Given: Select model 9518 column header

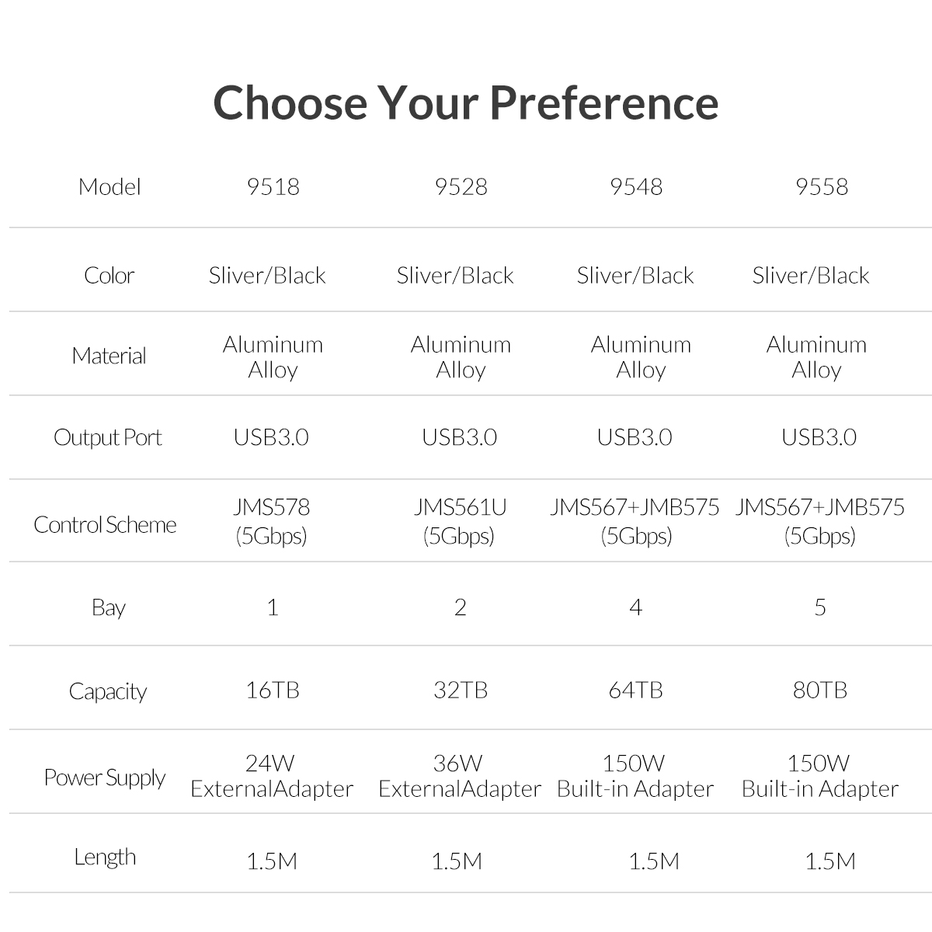Looking at the screenshot, I should coord(273,187).
